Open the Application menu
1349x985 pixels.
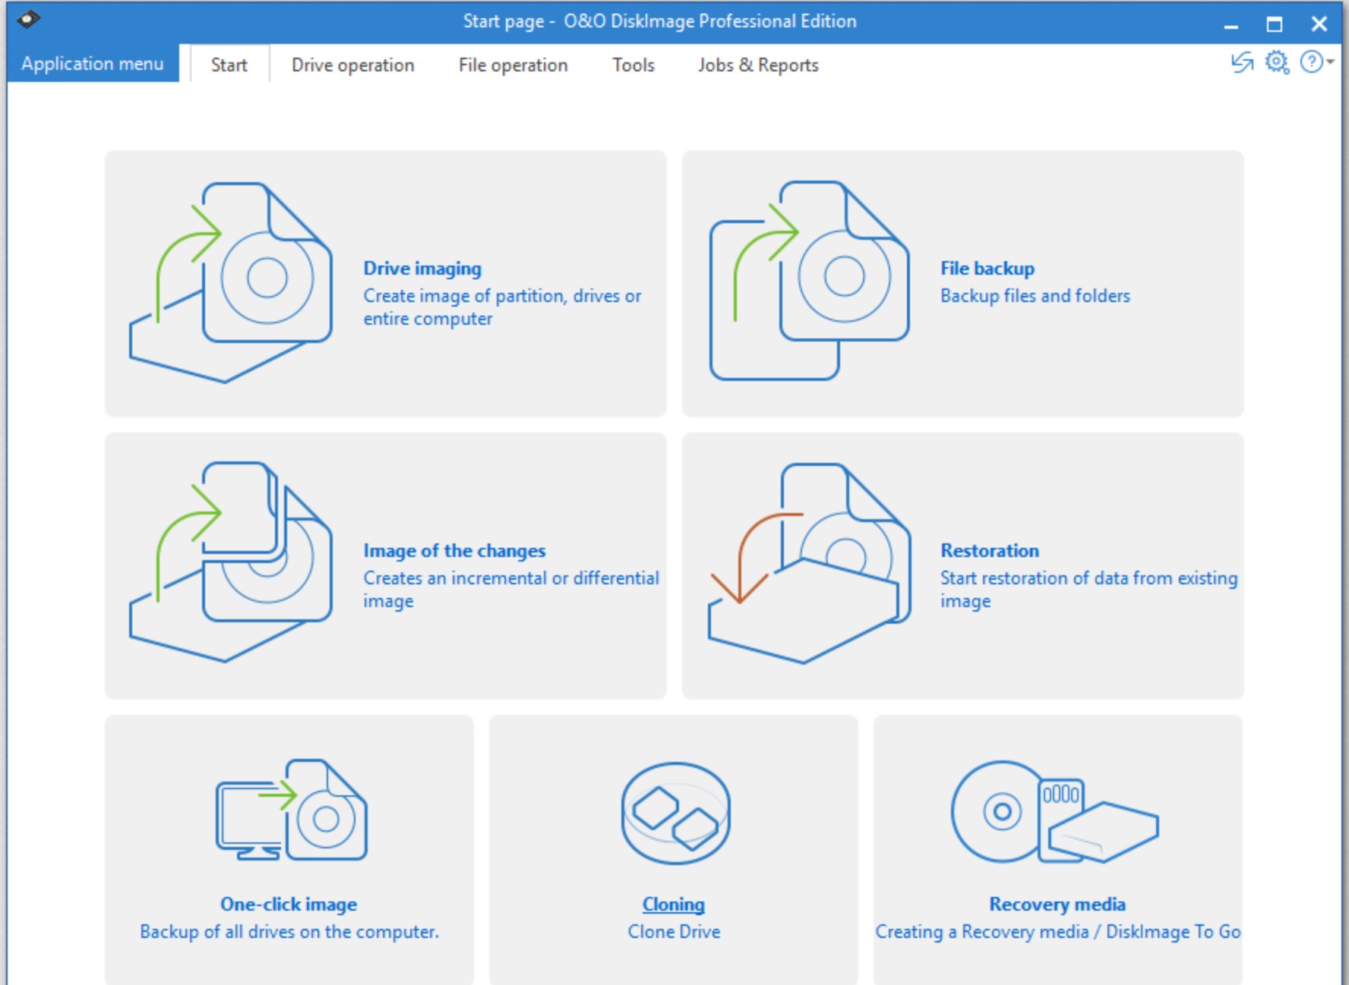pos(93,64)
